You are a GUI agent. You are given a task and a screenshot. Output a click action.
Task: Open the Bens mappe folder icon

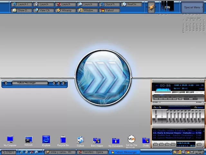click(x=97, y=140)
